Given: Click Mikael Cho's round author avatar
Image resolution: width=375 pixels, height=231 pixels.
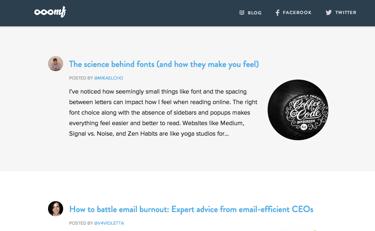Looking at the screenshot, I should coord(55,63).
